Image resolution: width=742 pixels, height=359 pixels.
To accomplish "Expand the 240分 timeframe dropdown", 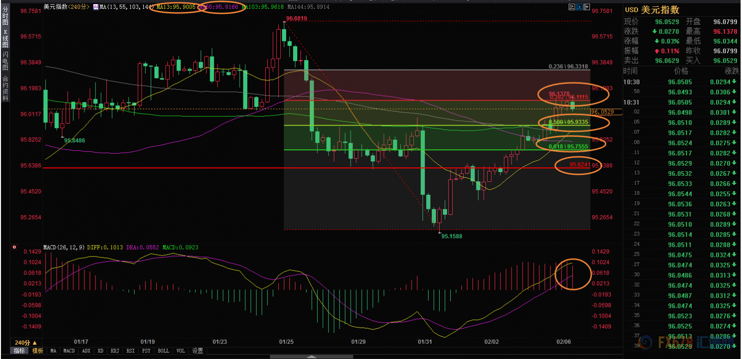I will coord(26,343).
